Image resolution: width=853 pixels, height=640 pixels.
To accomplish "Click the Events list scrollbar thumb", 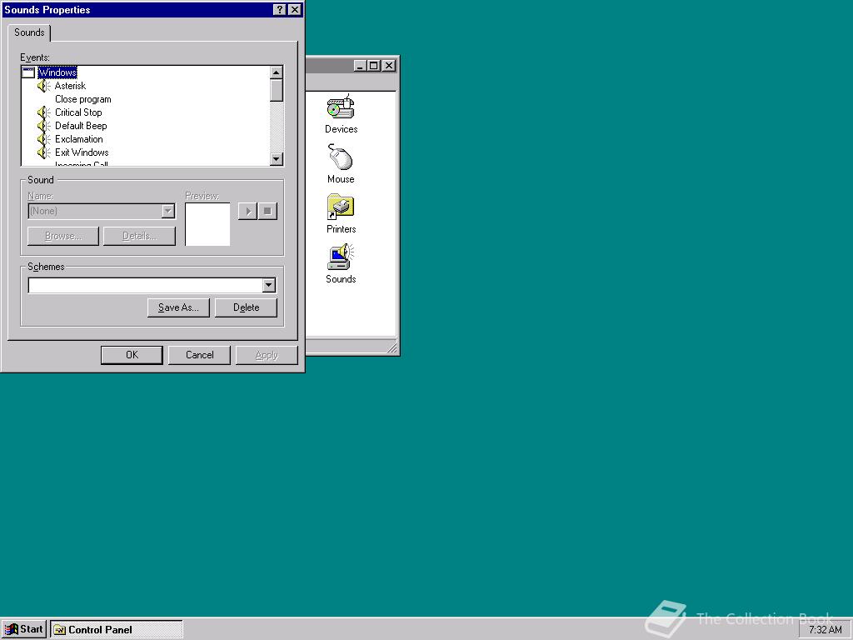I will click(x=277, y=90).
